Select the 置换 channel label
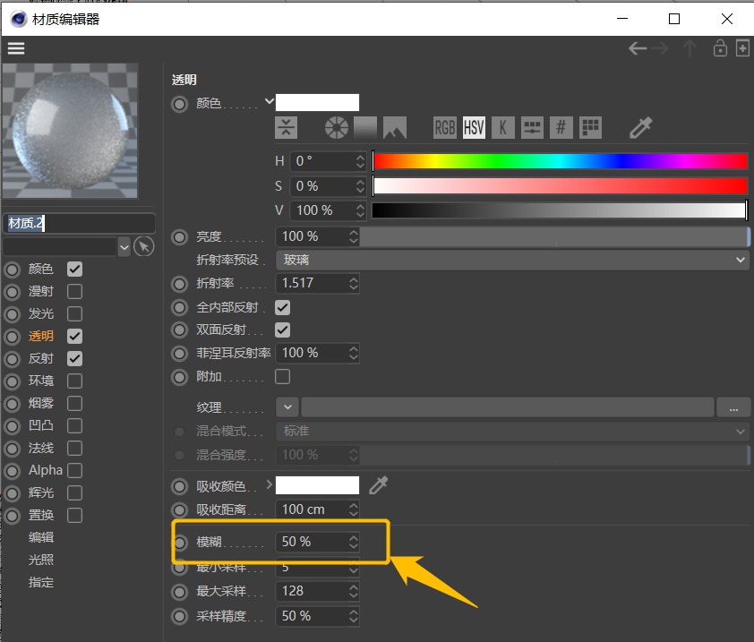 click(41, 515)
